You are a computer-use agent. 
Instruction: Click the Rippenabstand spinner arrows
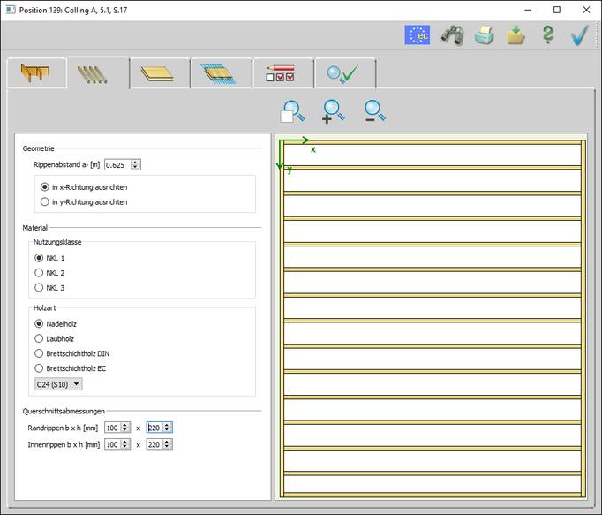pos(135,164)
